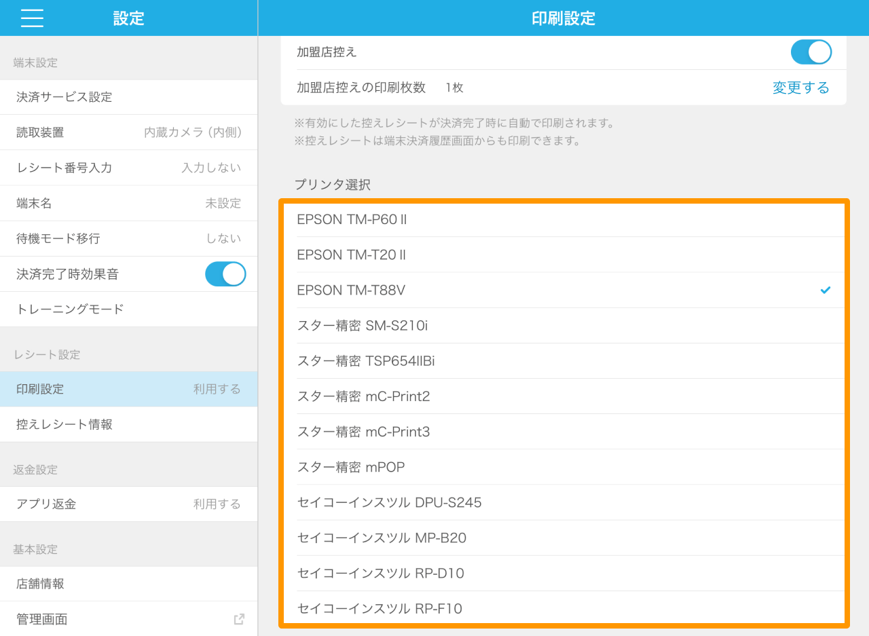Image resolution: width=869 pixels, height=636 pixels.
Task: Open the 読取装置 setting
Action: tap(129, 132)
